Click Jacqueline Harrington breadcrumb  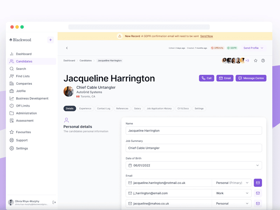pyautogui.click(x=110, y=61)
